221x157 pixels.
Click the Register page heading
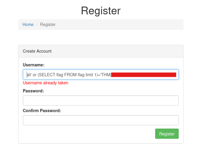[101, 11]
